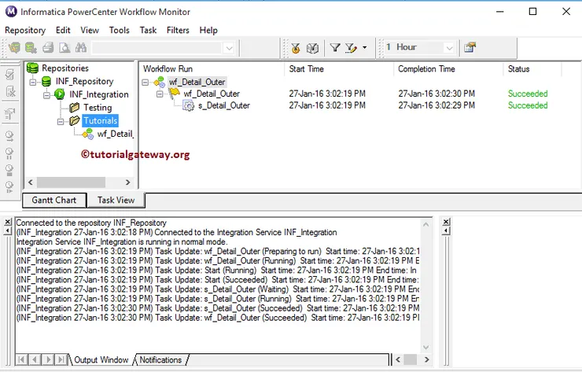Click the yellow flag workflow run icon
Screen dimensions: 582x372
click(175, 93)
